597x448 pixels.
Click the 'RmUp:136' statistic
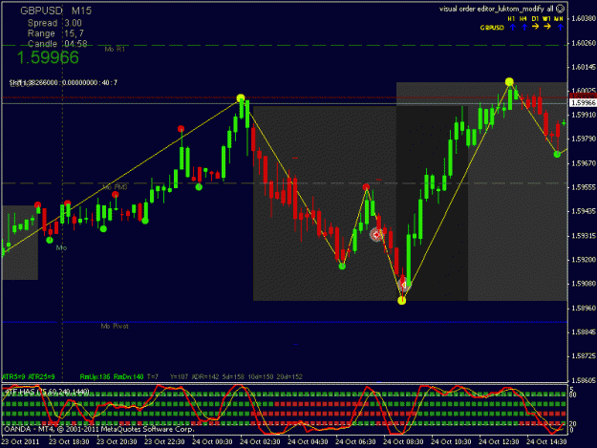click(x=95, y=376)
